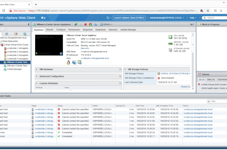This screenshot has width=227, height=150.
Task: Bookmark this page with the star icon
Action: pos(208,11)
